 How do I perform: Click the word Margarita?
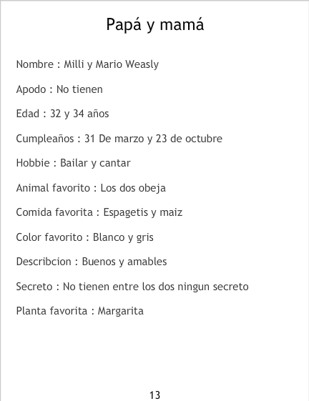click(x=121, y=311)
